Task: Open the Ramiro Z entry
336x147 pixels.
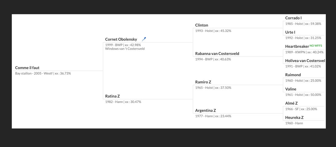Action: click(x=203, y=82)
